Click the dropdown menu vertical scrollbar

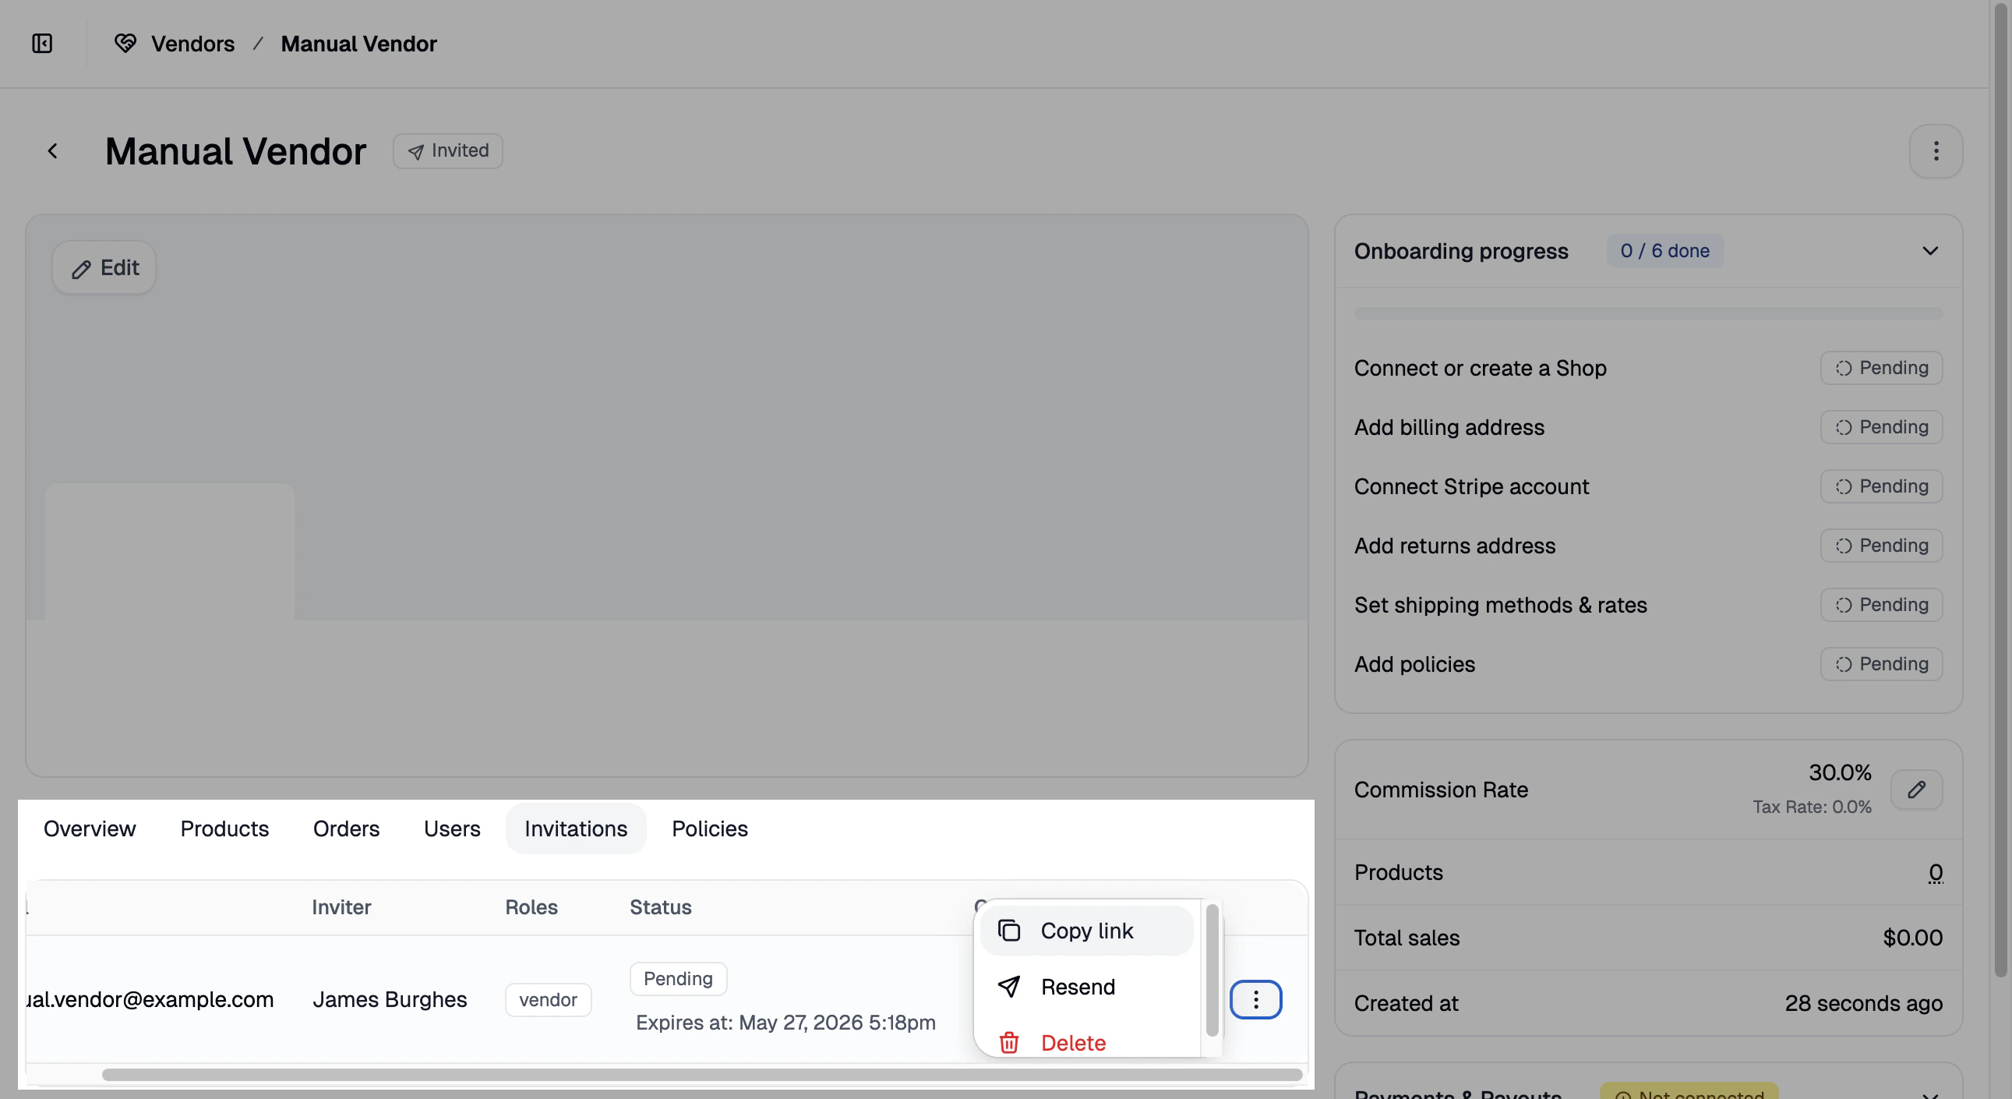[1212, 970]
